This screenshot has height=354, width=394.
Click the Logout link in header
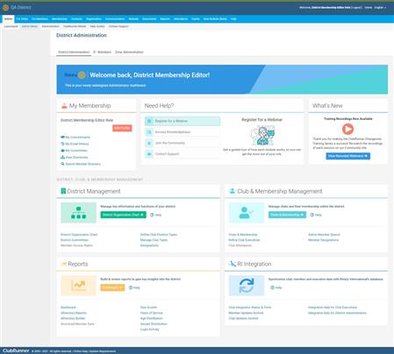[x=356, y=8]
